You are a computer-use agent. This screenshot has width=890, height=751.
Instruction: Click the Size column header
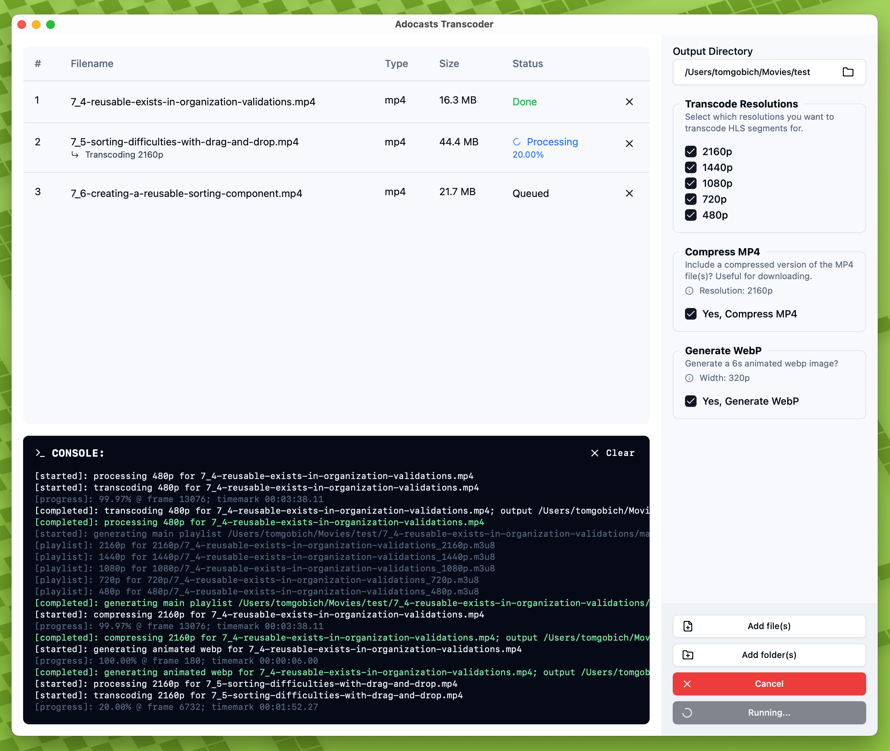coord(449,63)
